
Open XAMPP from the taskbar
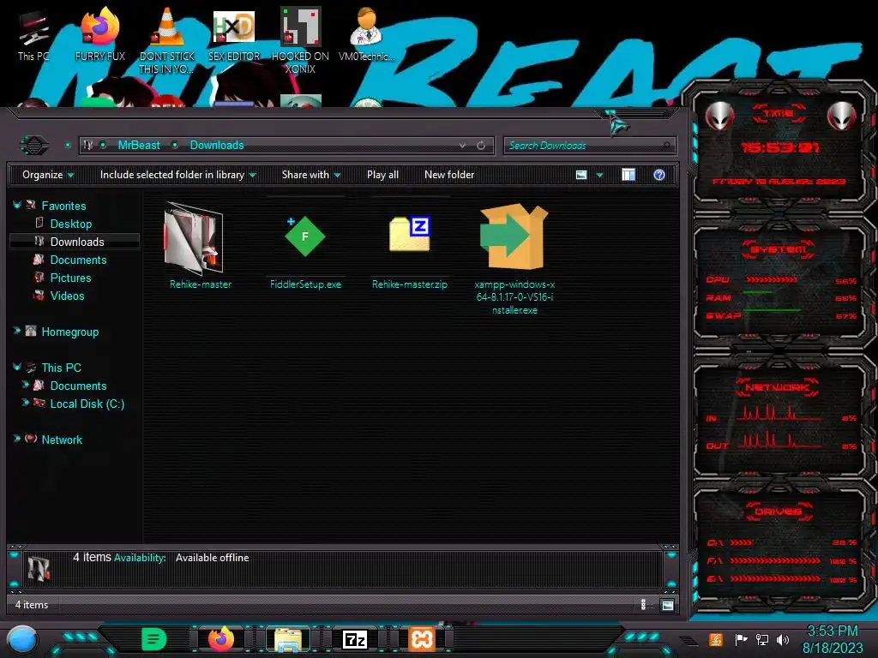tap(422, 639)
